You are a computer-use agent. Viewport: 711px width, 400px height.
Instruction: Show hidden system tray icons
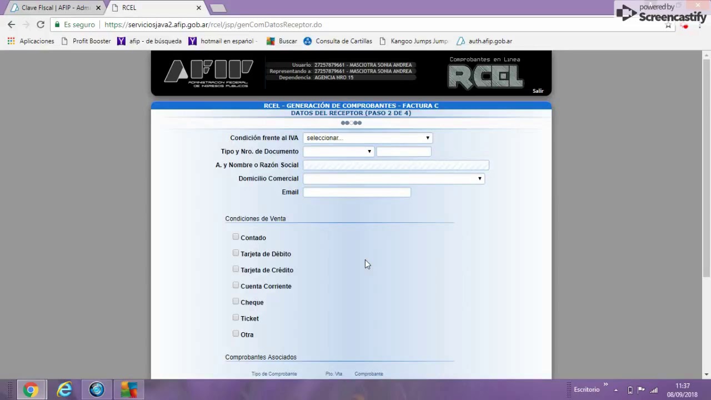pos(616,390)
